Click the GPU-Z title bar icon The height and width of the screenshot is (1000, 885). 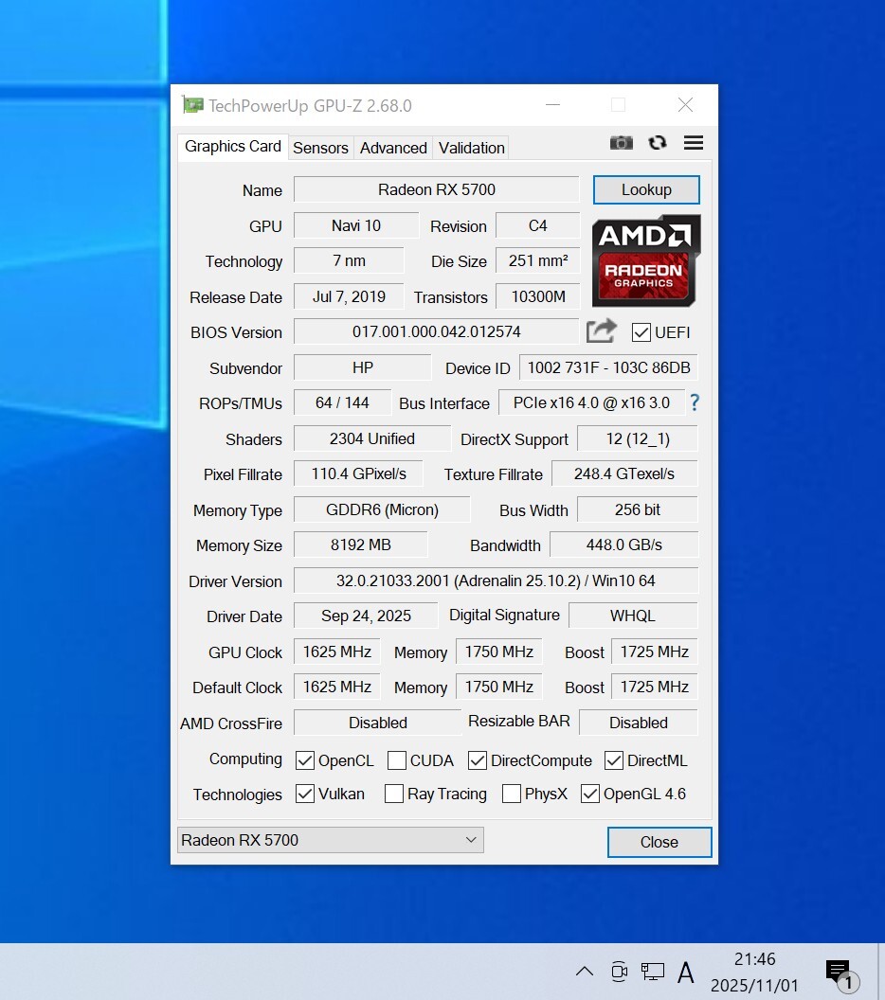click(192, 105)
